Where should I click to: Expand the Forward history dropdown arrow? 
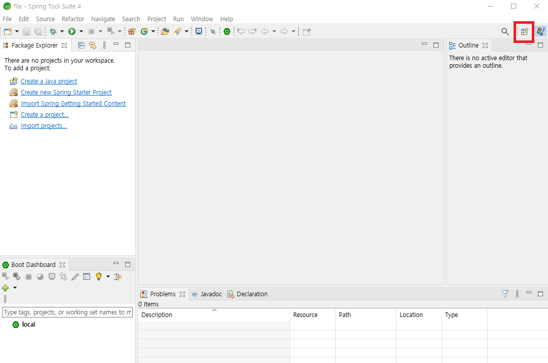(x=293, y=31)
